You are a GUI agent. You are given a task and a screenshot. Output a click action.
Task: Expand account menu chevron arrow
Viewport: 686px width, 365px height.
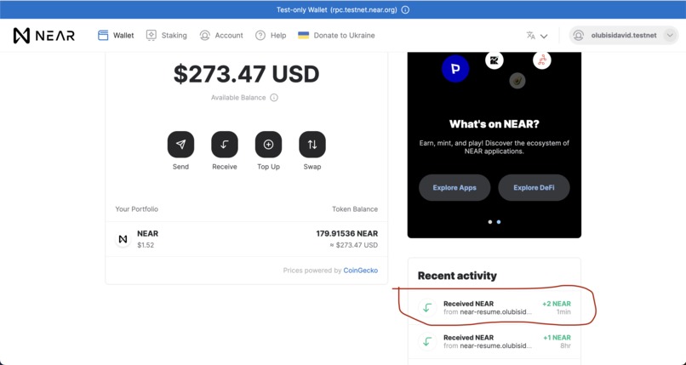pos(670,36)
